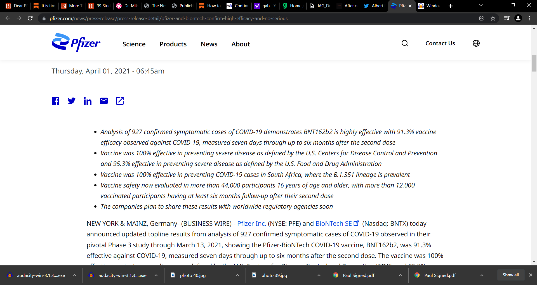
Task: Expand options for last Paul Signed.pdf
Action: tap(482, 275)
